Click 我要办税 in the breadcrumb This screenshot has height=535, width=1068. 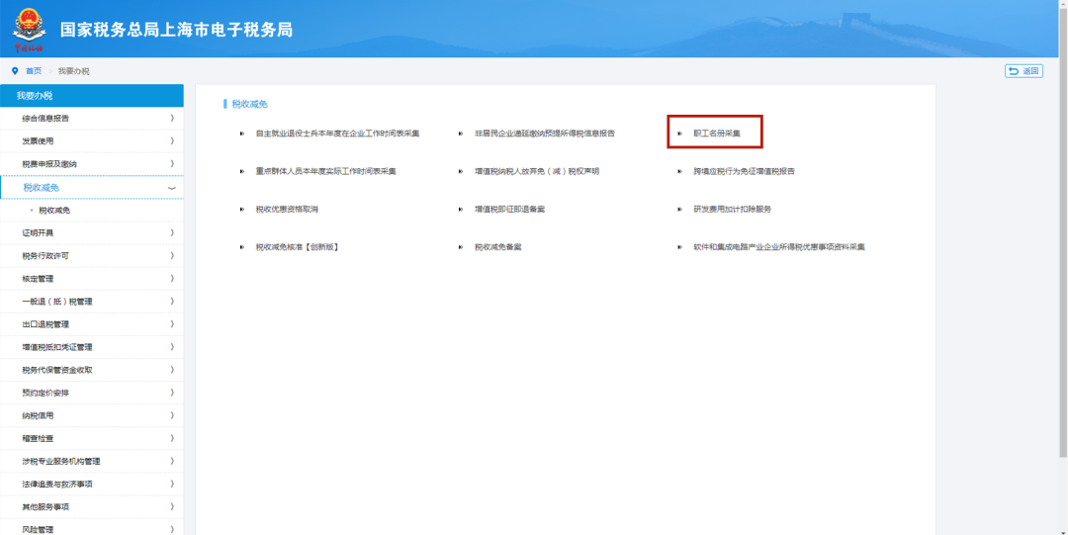point(73,71)
